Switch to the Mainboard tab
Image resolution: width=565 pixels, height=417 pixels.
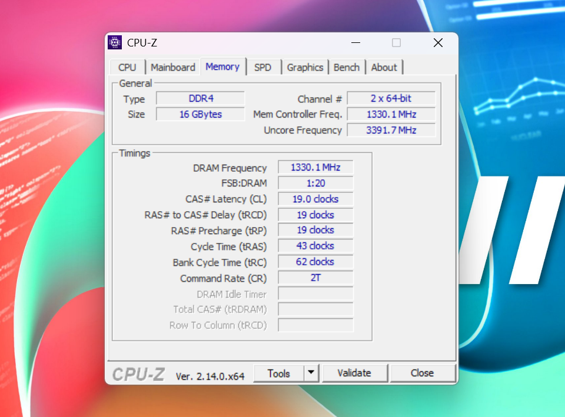(x=173, y=67)
